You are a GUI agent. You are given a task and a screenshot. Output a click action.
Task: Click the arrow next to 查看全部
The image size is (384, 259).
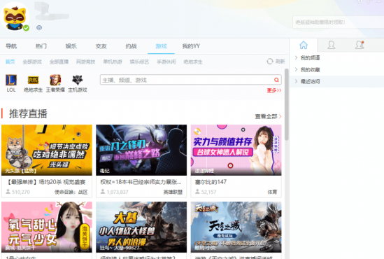(x=280, y=116)
